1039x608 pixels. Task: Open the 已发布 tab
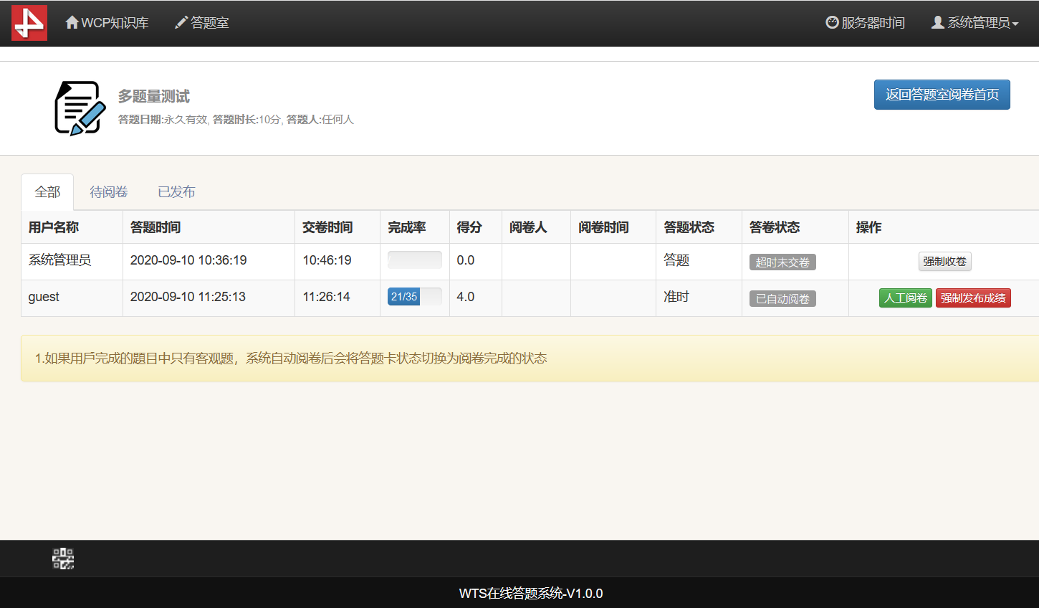coord(176,192)
